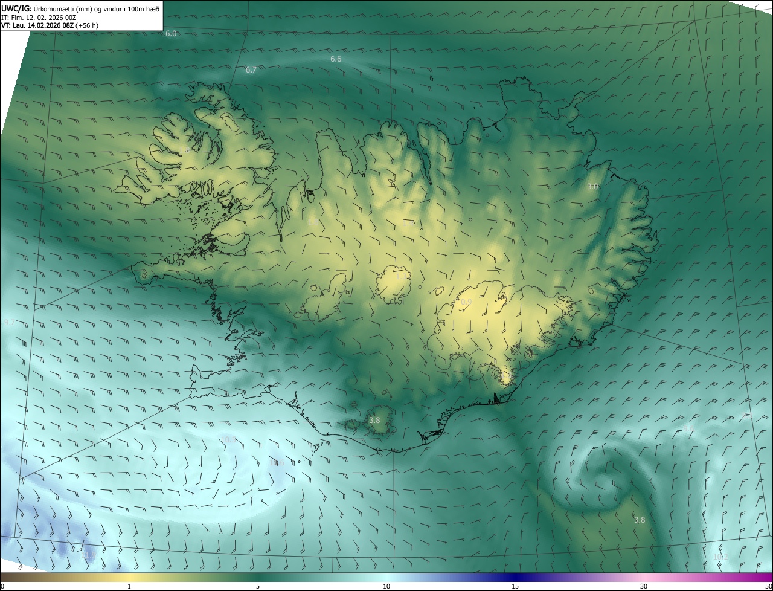Select the 10.2 value label

point(720,557)
